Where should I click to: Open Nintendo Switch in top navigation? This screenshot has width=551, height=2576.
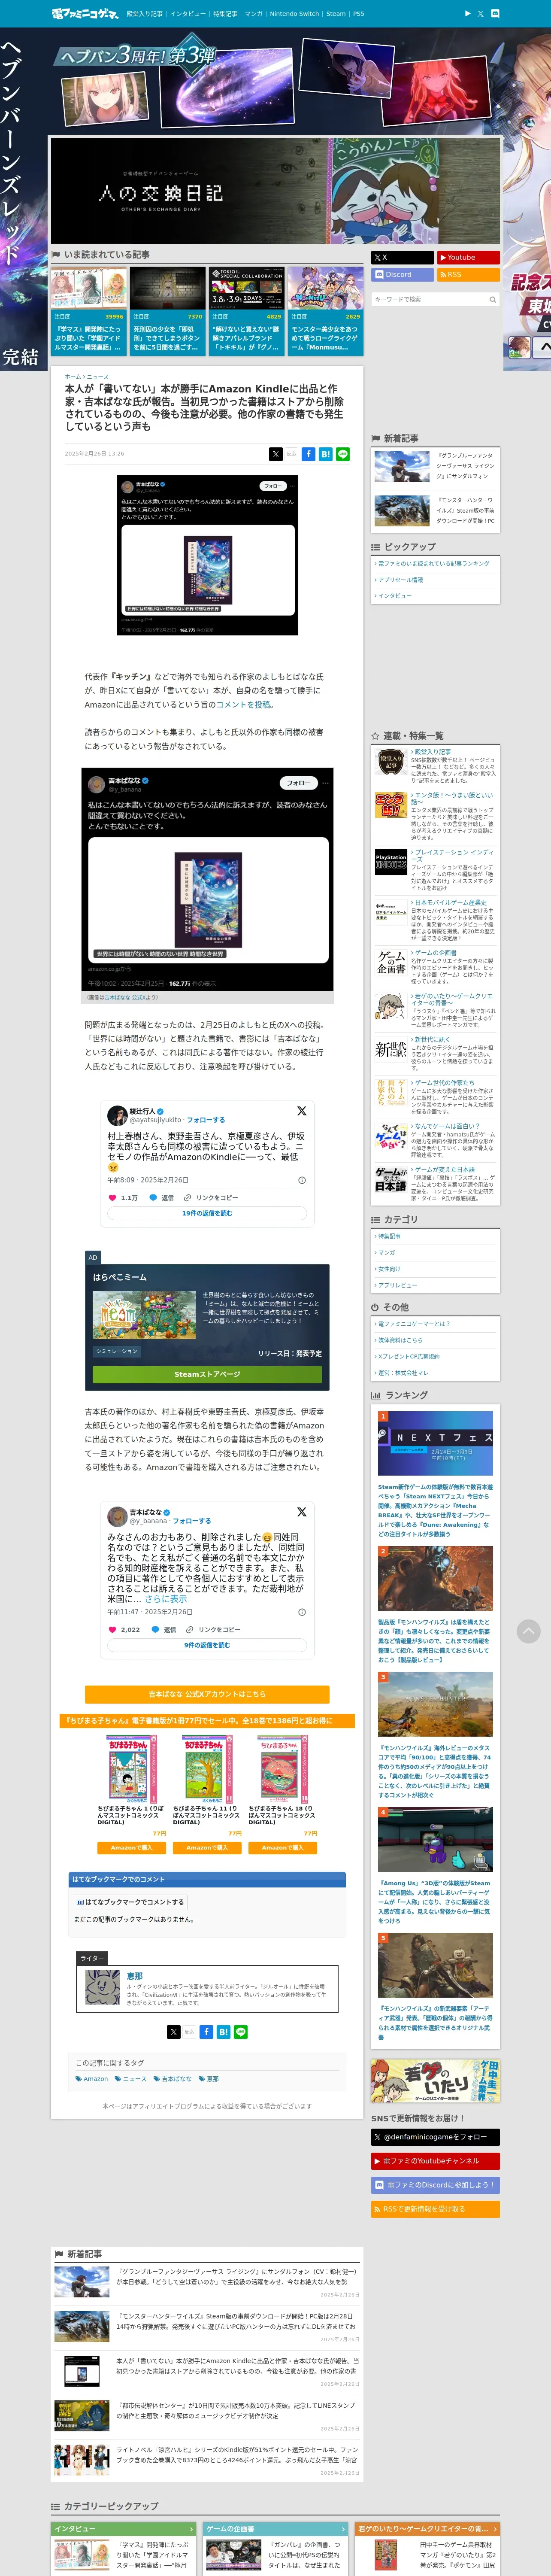294,14
